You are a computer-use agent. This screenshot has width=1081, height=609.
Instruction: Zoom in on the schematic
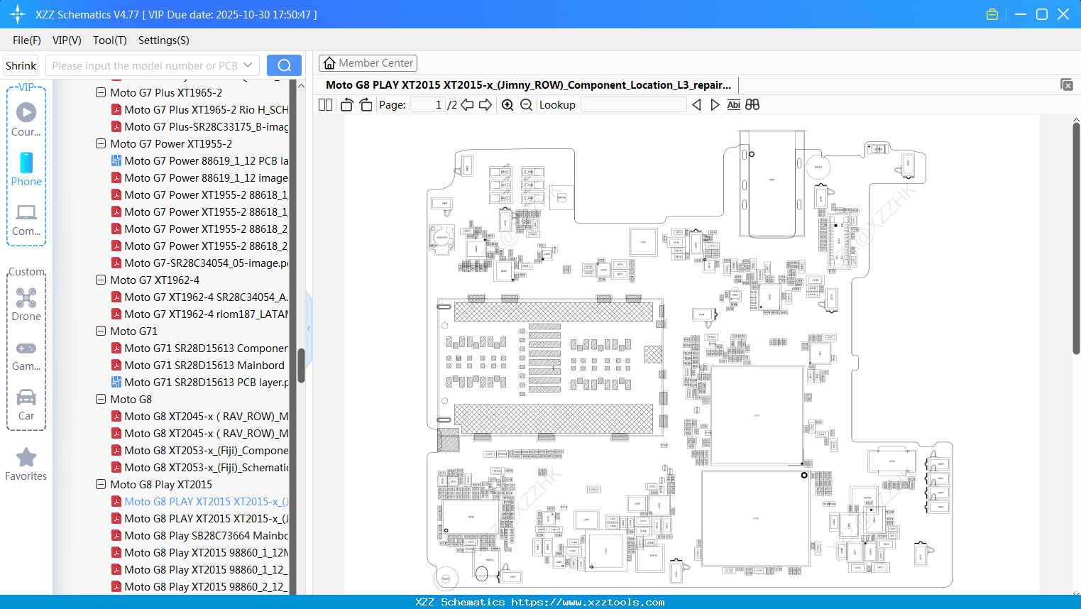tap(507, 105)
